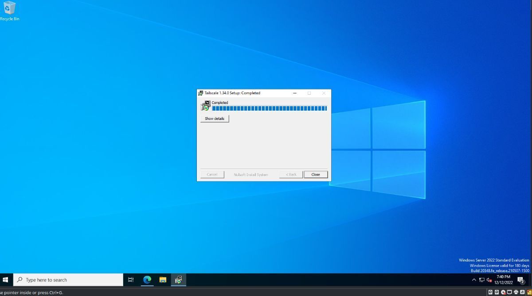The image size is (532, 296).
Task: Expand installer log with Show details
Action: coord(215,119)
